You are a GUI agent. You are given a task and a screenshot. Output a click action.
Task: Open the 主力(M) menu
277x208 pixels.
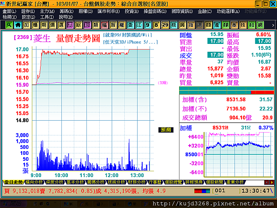coord(47,11)
